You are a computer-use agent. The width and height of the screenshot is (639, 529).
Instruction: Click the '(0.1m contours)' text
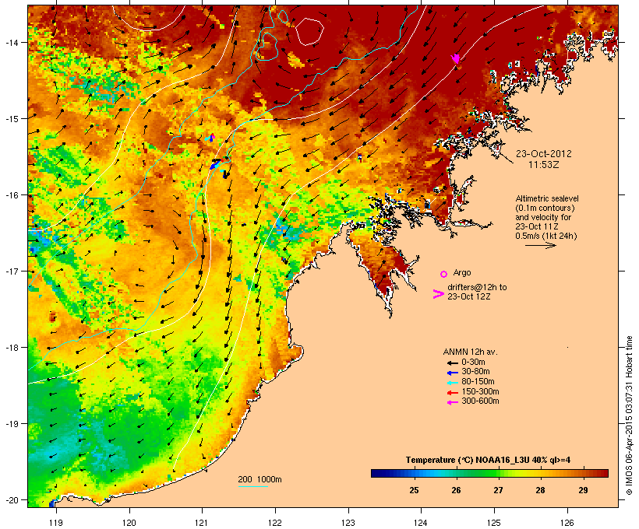tap(545, 208)
